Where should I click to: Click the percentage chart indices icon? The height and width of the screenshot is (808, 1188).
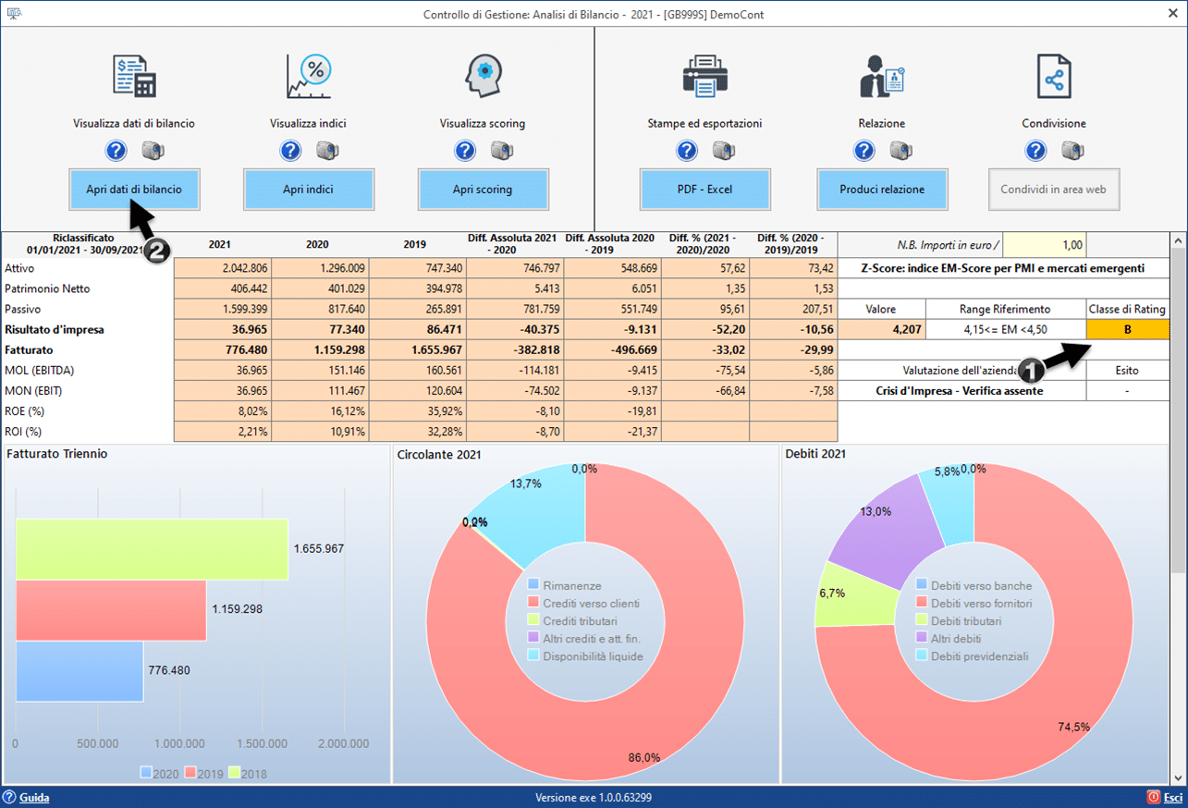tap(309, 76)
